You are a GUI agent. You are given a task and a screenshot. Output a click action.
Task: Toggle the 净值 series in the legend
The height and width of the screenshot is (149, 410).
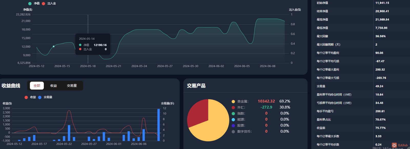pos(34,3)
